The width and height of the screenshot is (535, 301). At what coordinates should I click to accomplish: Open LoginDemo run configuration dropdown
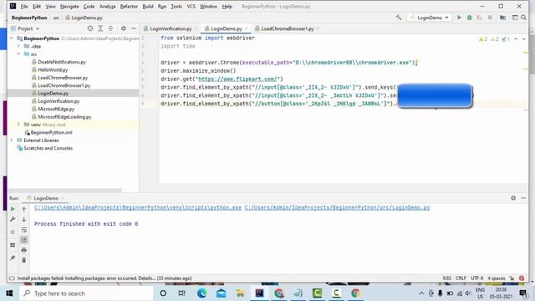click(x=429, y=18)
